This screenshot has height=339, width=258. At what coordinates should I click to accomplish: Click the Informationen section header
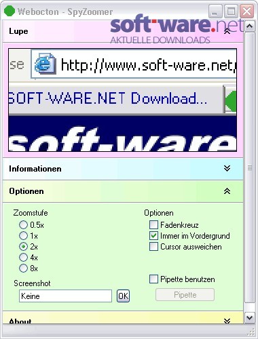pyautogui.click(x=123, y=169)
